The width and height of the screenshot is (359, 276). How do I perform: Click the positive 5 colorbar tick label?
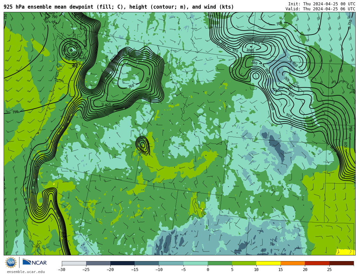tap(232, 270)
